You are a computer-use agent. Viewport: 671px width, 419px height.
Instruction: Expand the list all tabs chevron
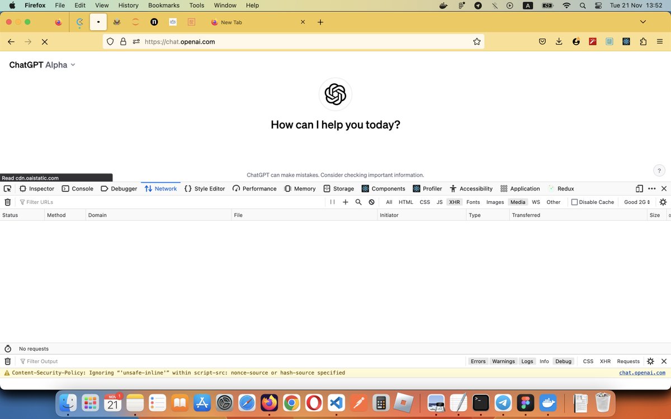(643, 22)
